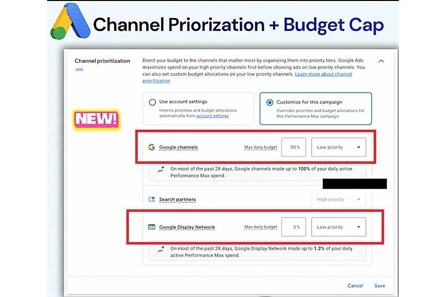Click the 100% spend insight text
Image resolution: width=446 pixels, height=297 pixels.
point(261,172)
